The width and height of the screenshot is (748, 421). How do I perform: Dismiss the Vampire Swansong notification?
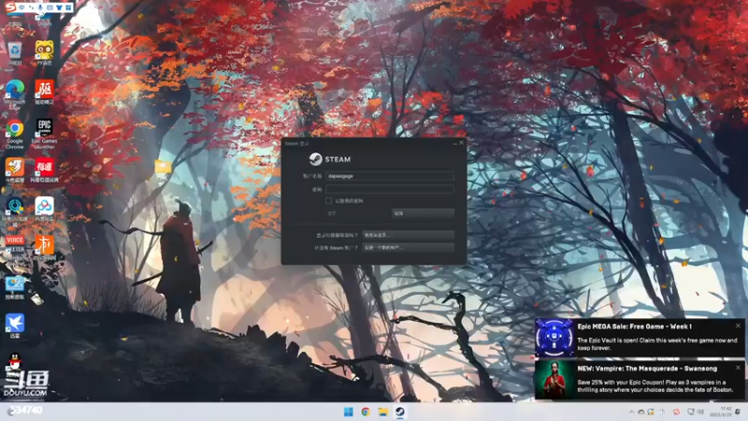point(738,368)
